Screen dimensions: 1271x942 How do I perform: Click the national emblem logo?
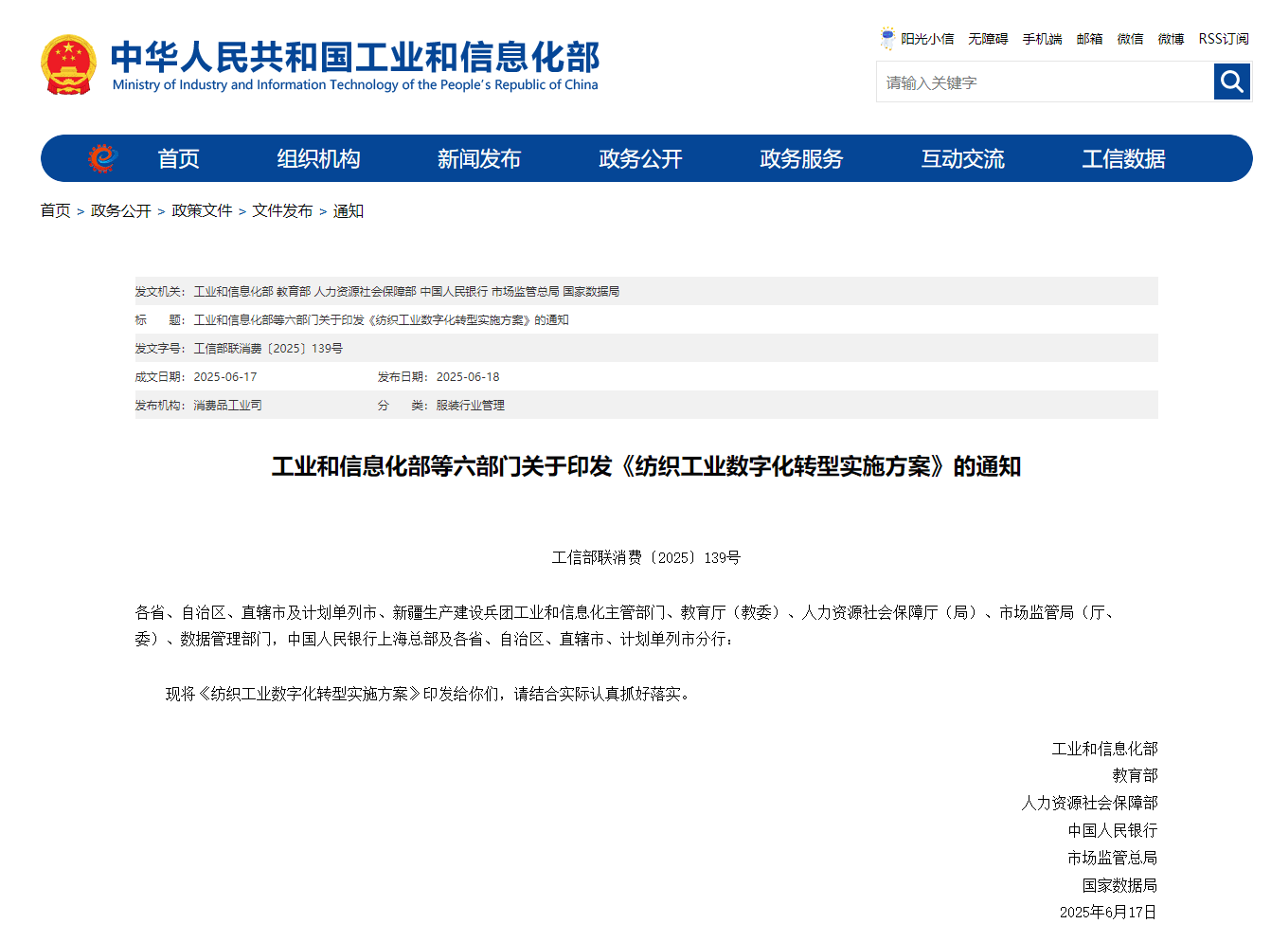tap(68, 65)
